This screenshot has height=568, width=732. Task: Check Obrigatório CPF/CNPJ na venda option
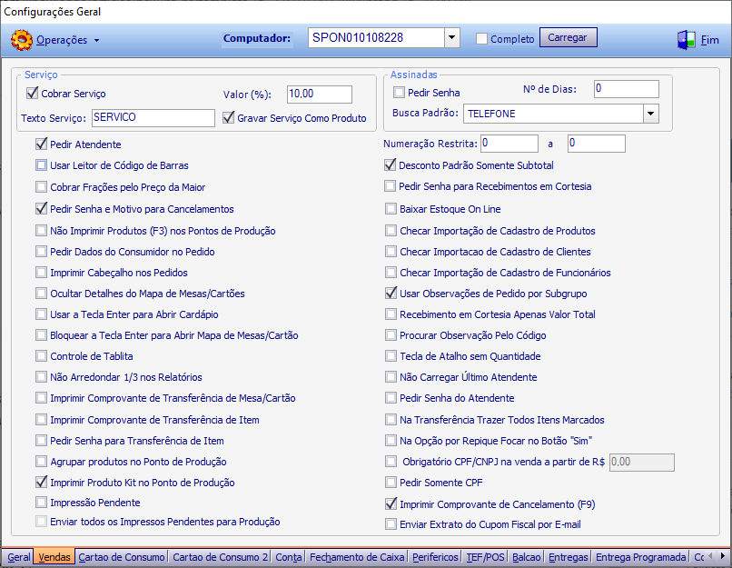[x=391, y=462]
